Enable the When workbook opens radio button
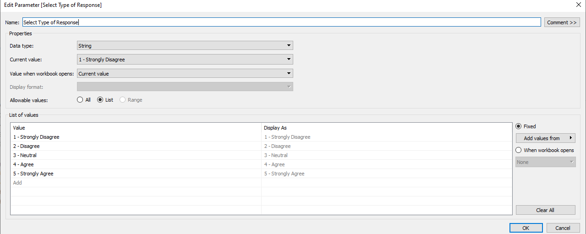This screenshot has height=234, width=586. coord(519,150)
